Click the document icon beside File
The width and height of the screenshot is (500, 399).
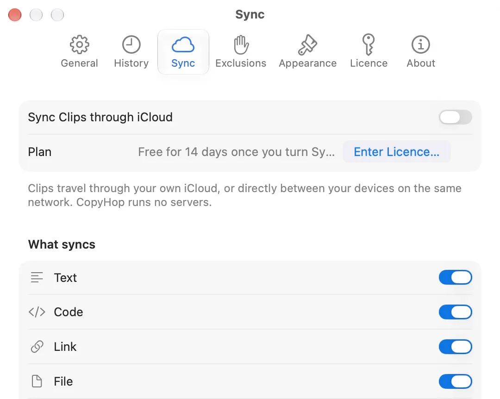point(37,381)
